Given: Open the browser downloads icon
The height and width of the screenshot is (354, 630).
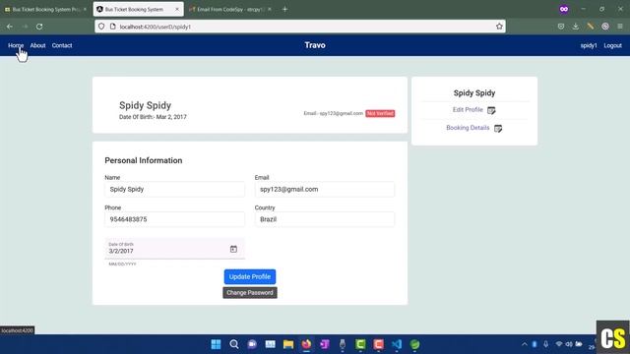Looking at the screenshot, I should click(x=575, y=27).
